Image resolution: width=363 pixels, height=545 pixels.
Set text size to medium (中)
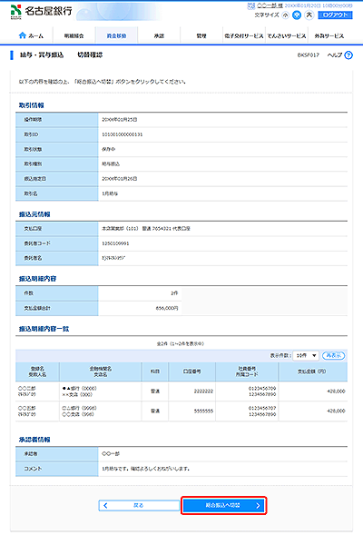tap(297, 15)
